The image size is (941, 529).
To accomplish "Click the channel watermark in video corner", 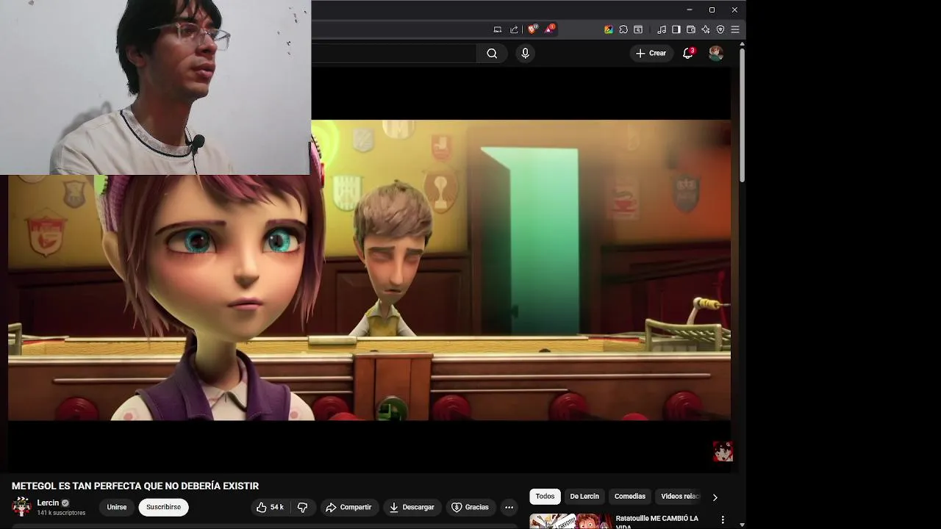I will pyautogui.click(x=723, y=451).
